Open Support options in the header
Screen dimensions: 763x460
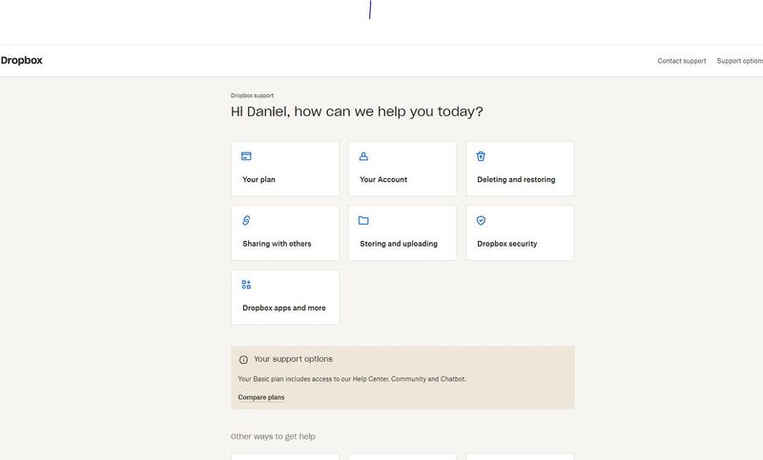pos(740,61)
